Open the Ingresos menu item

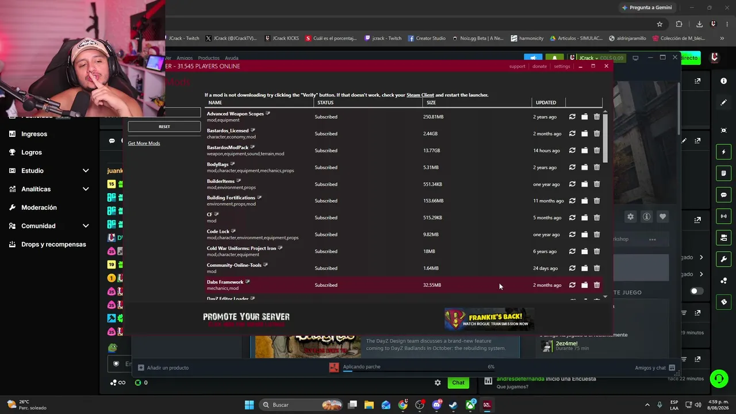tap(34, 134)
